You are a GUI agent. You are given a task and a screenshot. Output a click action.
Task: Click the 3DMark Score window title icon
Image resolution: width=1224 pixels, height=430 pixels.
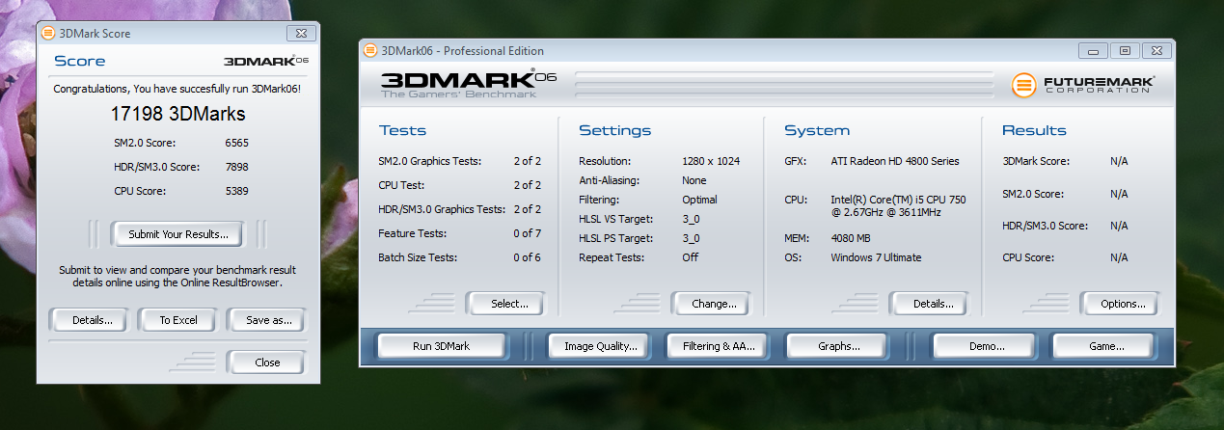point(48,33)
